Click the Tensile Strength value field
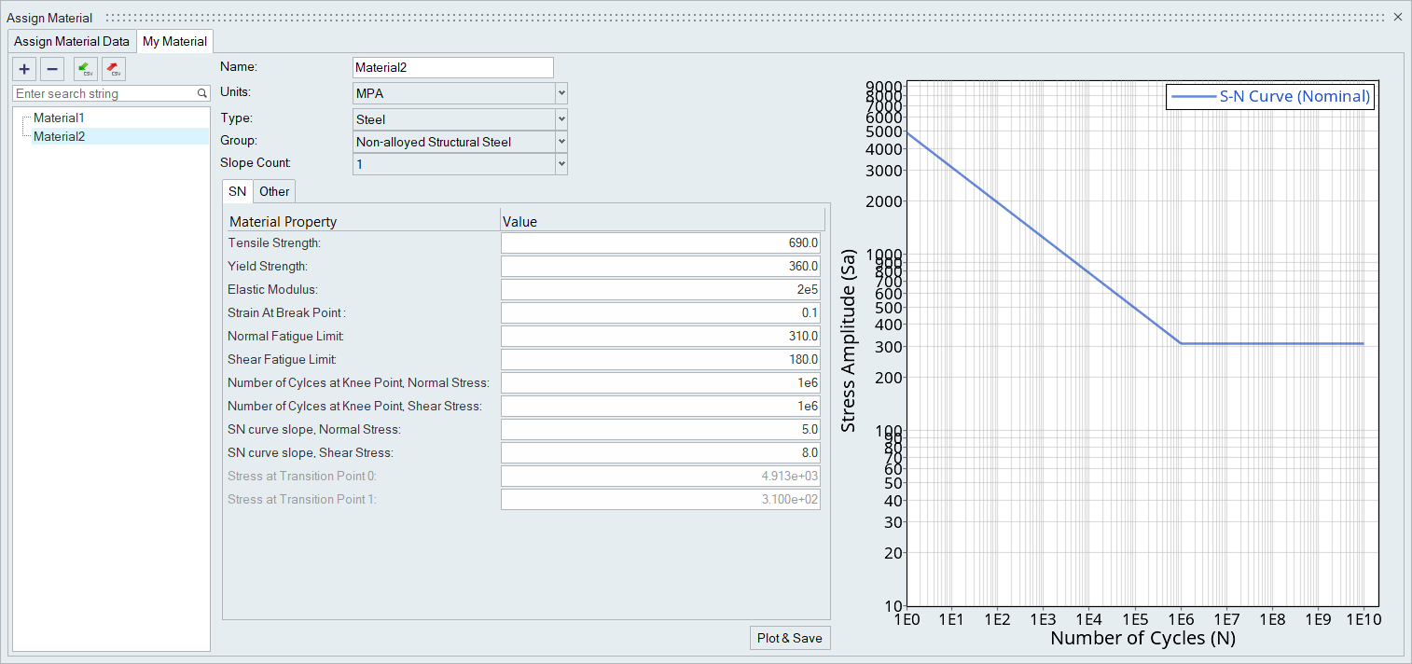The image size is (1412, 664). pos(660,243)
